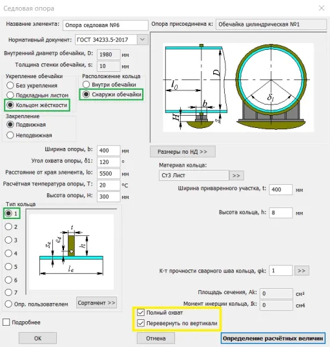Screen dimensions: 330x347
Task: Click the Расстояние от края элемента field
Action: pyautogui.click(x=108, y=173)
